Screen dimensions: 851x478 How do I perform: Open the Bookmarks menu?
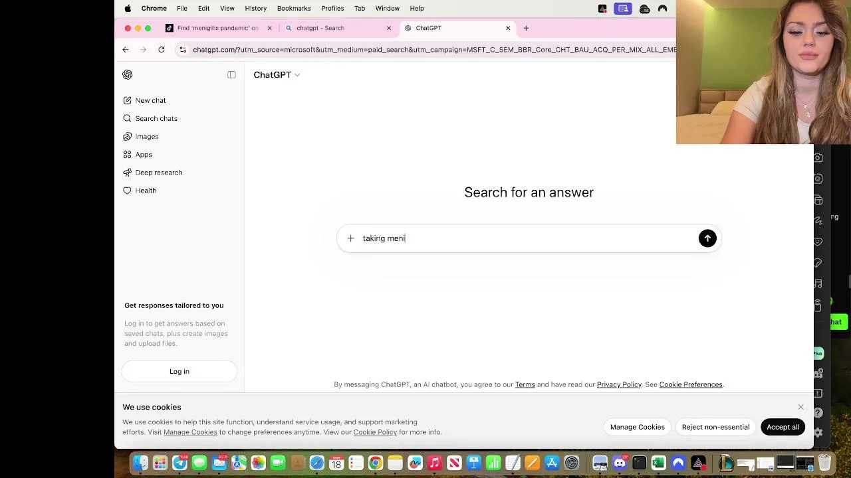[x=294, y=8]
